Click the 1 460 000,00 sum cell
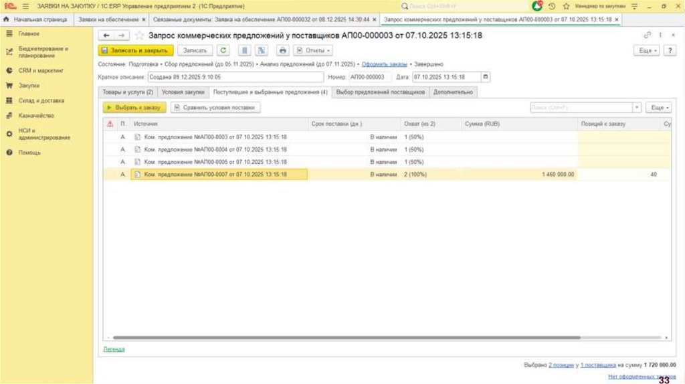Screen dimensions: 685x384 tap(519, 175)
